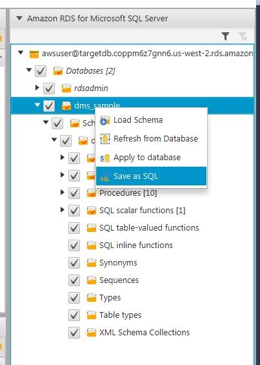260x365 pixels.
Task: Select the rdsadmin tree row label
Action: pyautogui.click(x=91, y=89)
